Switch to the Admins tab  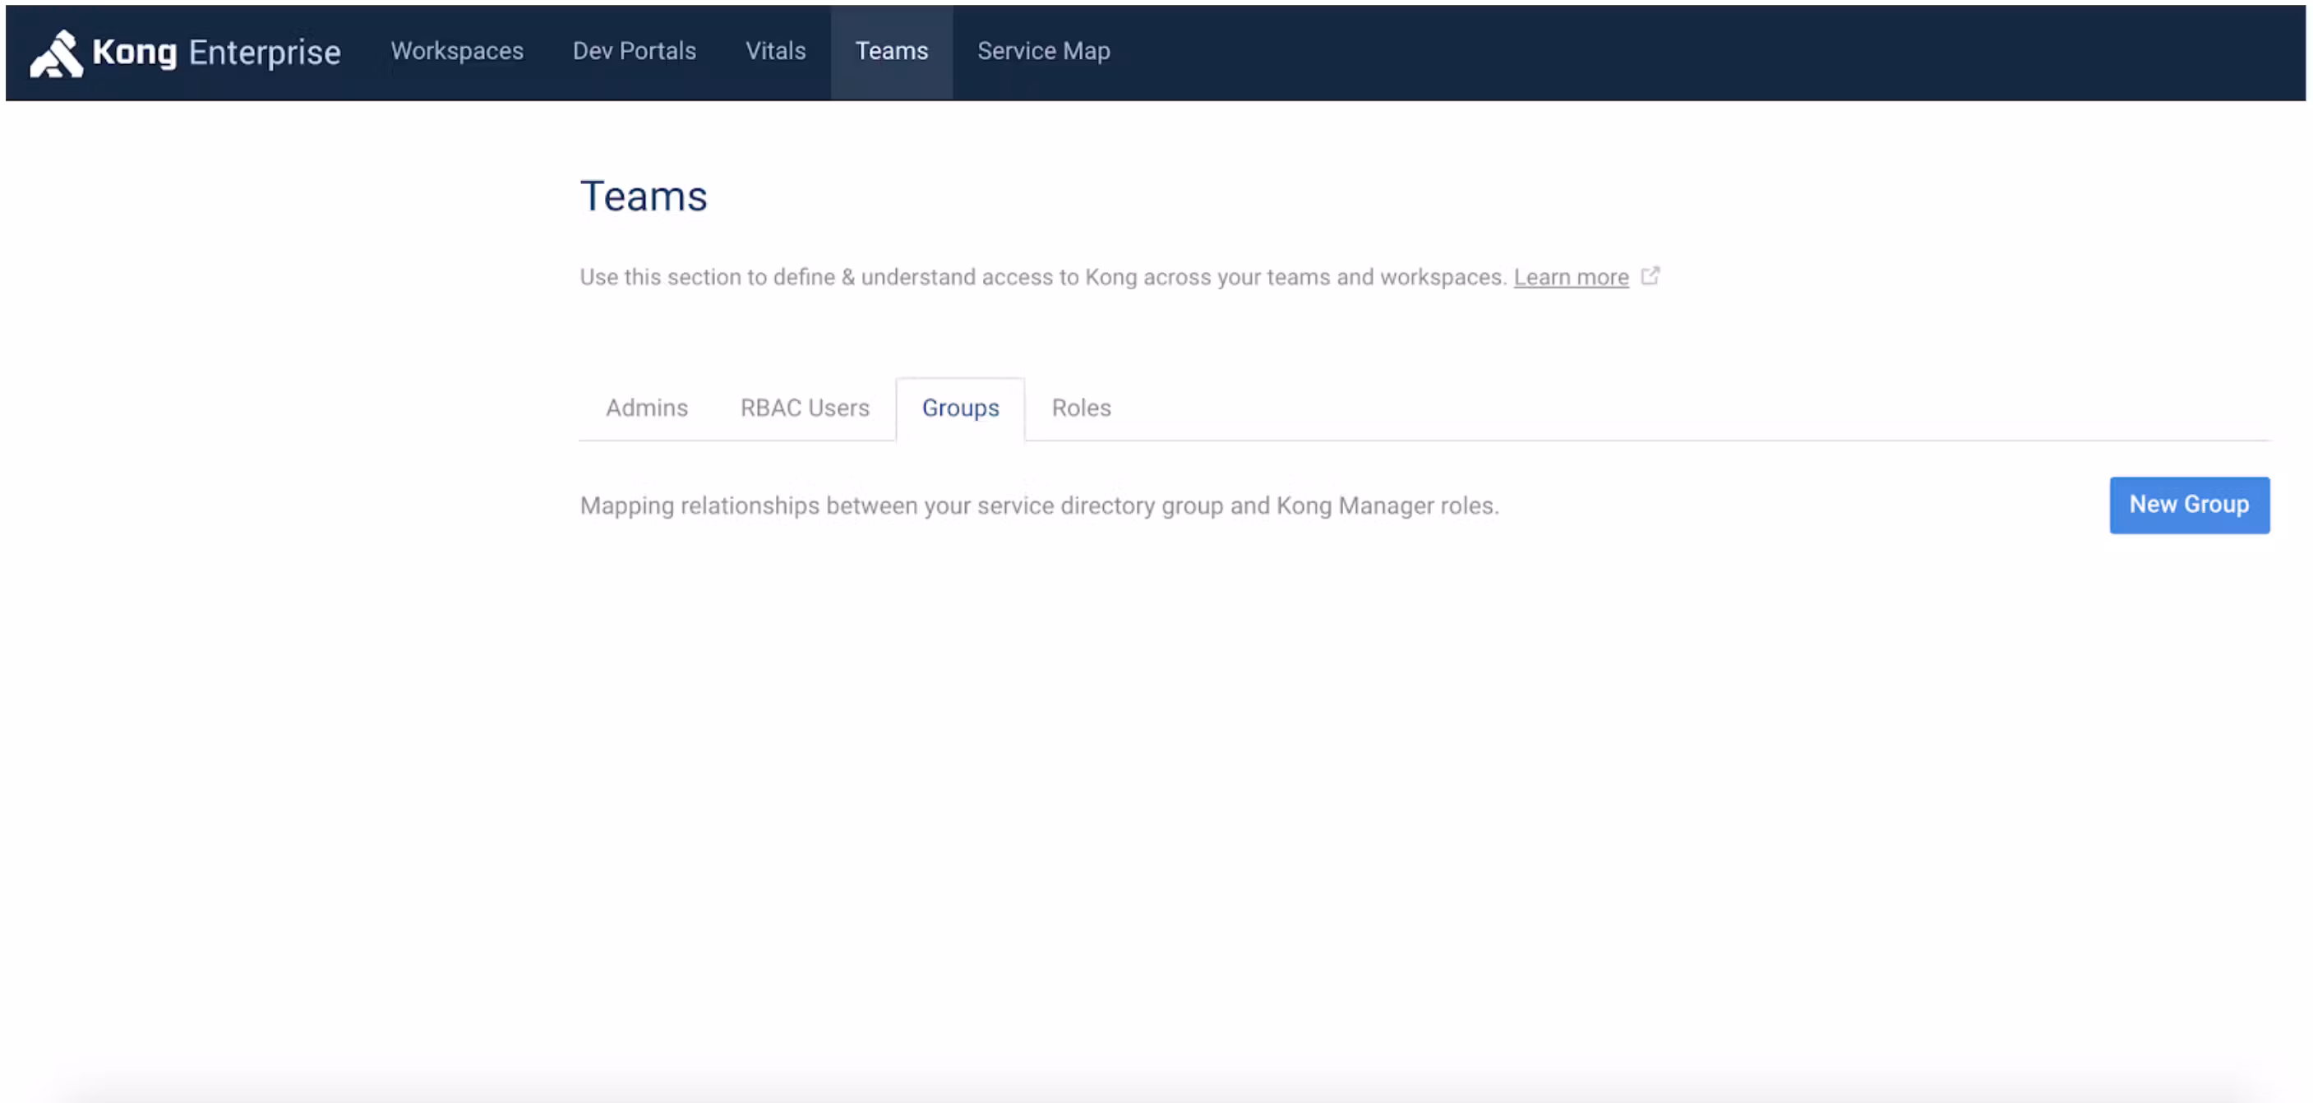coord(647,408)
